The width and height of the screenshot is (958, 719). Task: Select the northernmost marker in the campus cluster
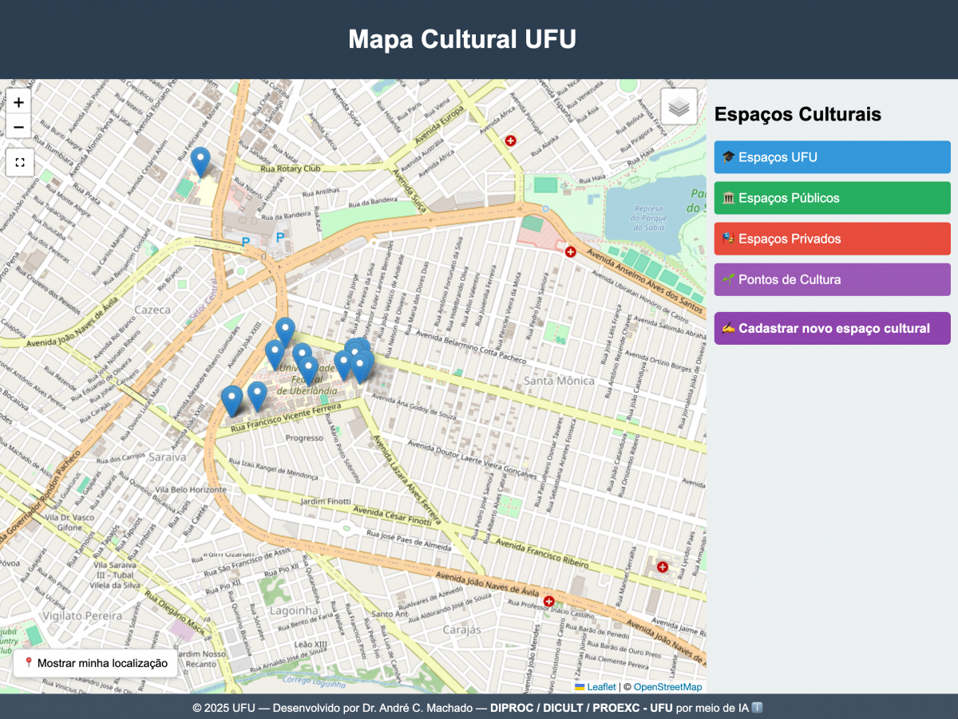click(285, 330)
